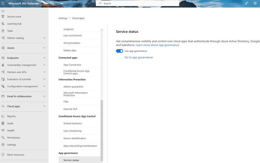Open the app launcher waffle icon
The width and height of the screenshot is (260, 163).
(3, 3)
